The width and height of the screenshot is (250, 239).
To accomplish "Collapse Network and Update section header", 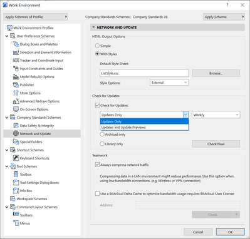I will point(93,27).
